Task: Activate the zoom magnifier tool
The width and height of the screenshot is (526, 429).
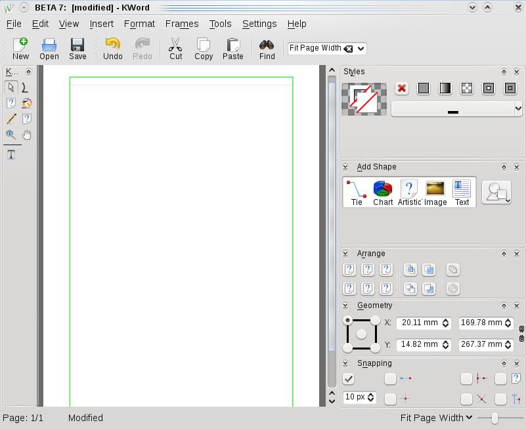Action: [11, 135]
